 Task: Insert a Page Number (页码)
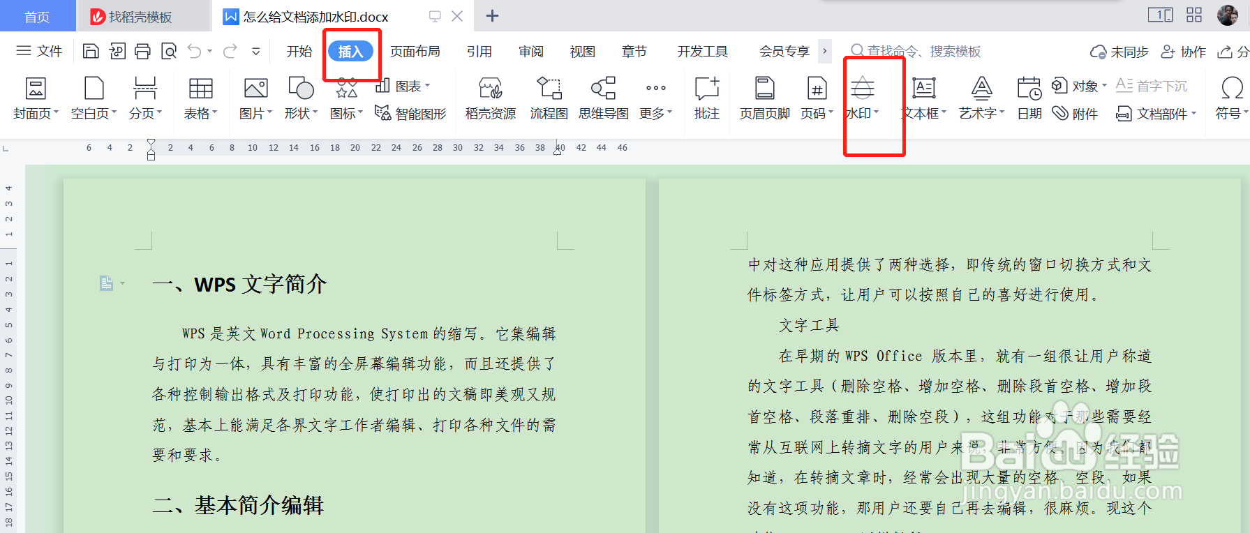817,98
